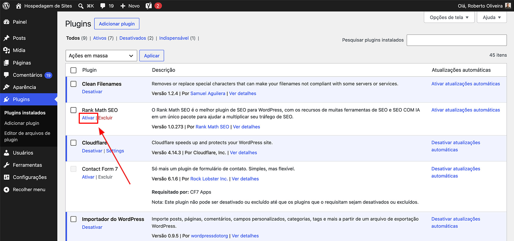This screenshot has height=241, width=514.
Task: Filter plugins by Ativos
Action: pos(100,38)
